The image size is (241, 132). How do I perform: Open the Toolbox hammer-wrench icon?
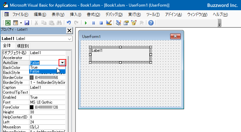tap(141, 23)
